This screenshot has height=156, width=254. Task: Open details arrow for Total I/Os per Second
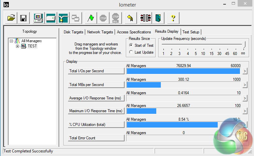pos(245,71)
